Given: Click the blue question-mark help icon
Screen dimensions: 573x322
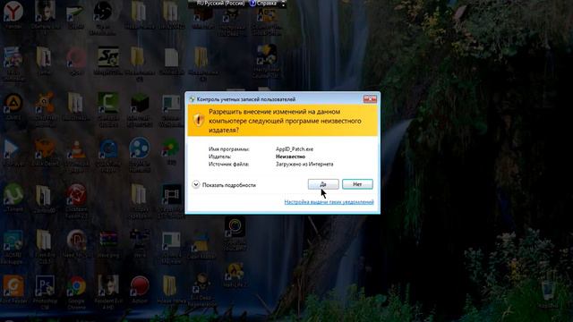Looking at the screenshot, I should (252, 4).
